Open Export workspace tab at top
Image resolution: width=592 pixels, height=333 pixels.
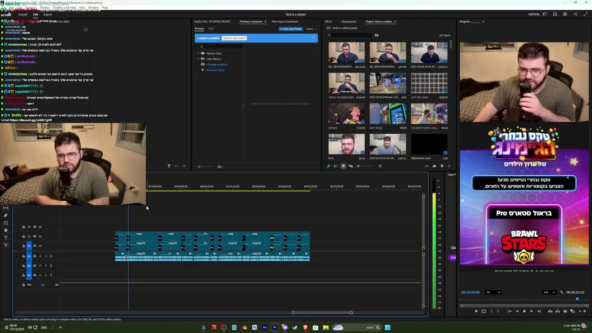48,14
